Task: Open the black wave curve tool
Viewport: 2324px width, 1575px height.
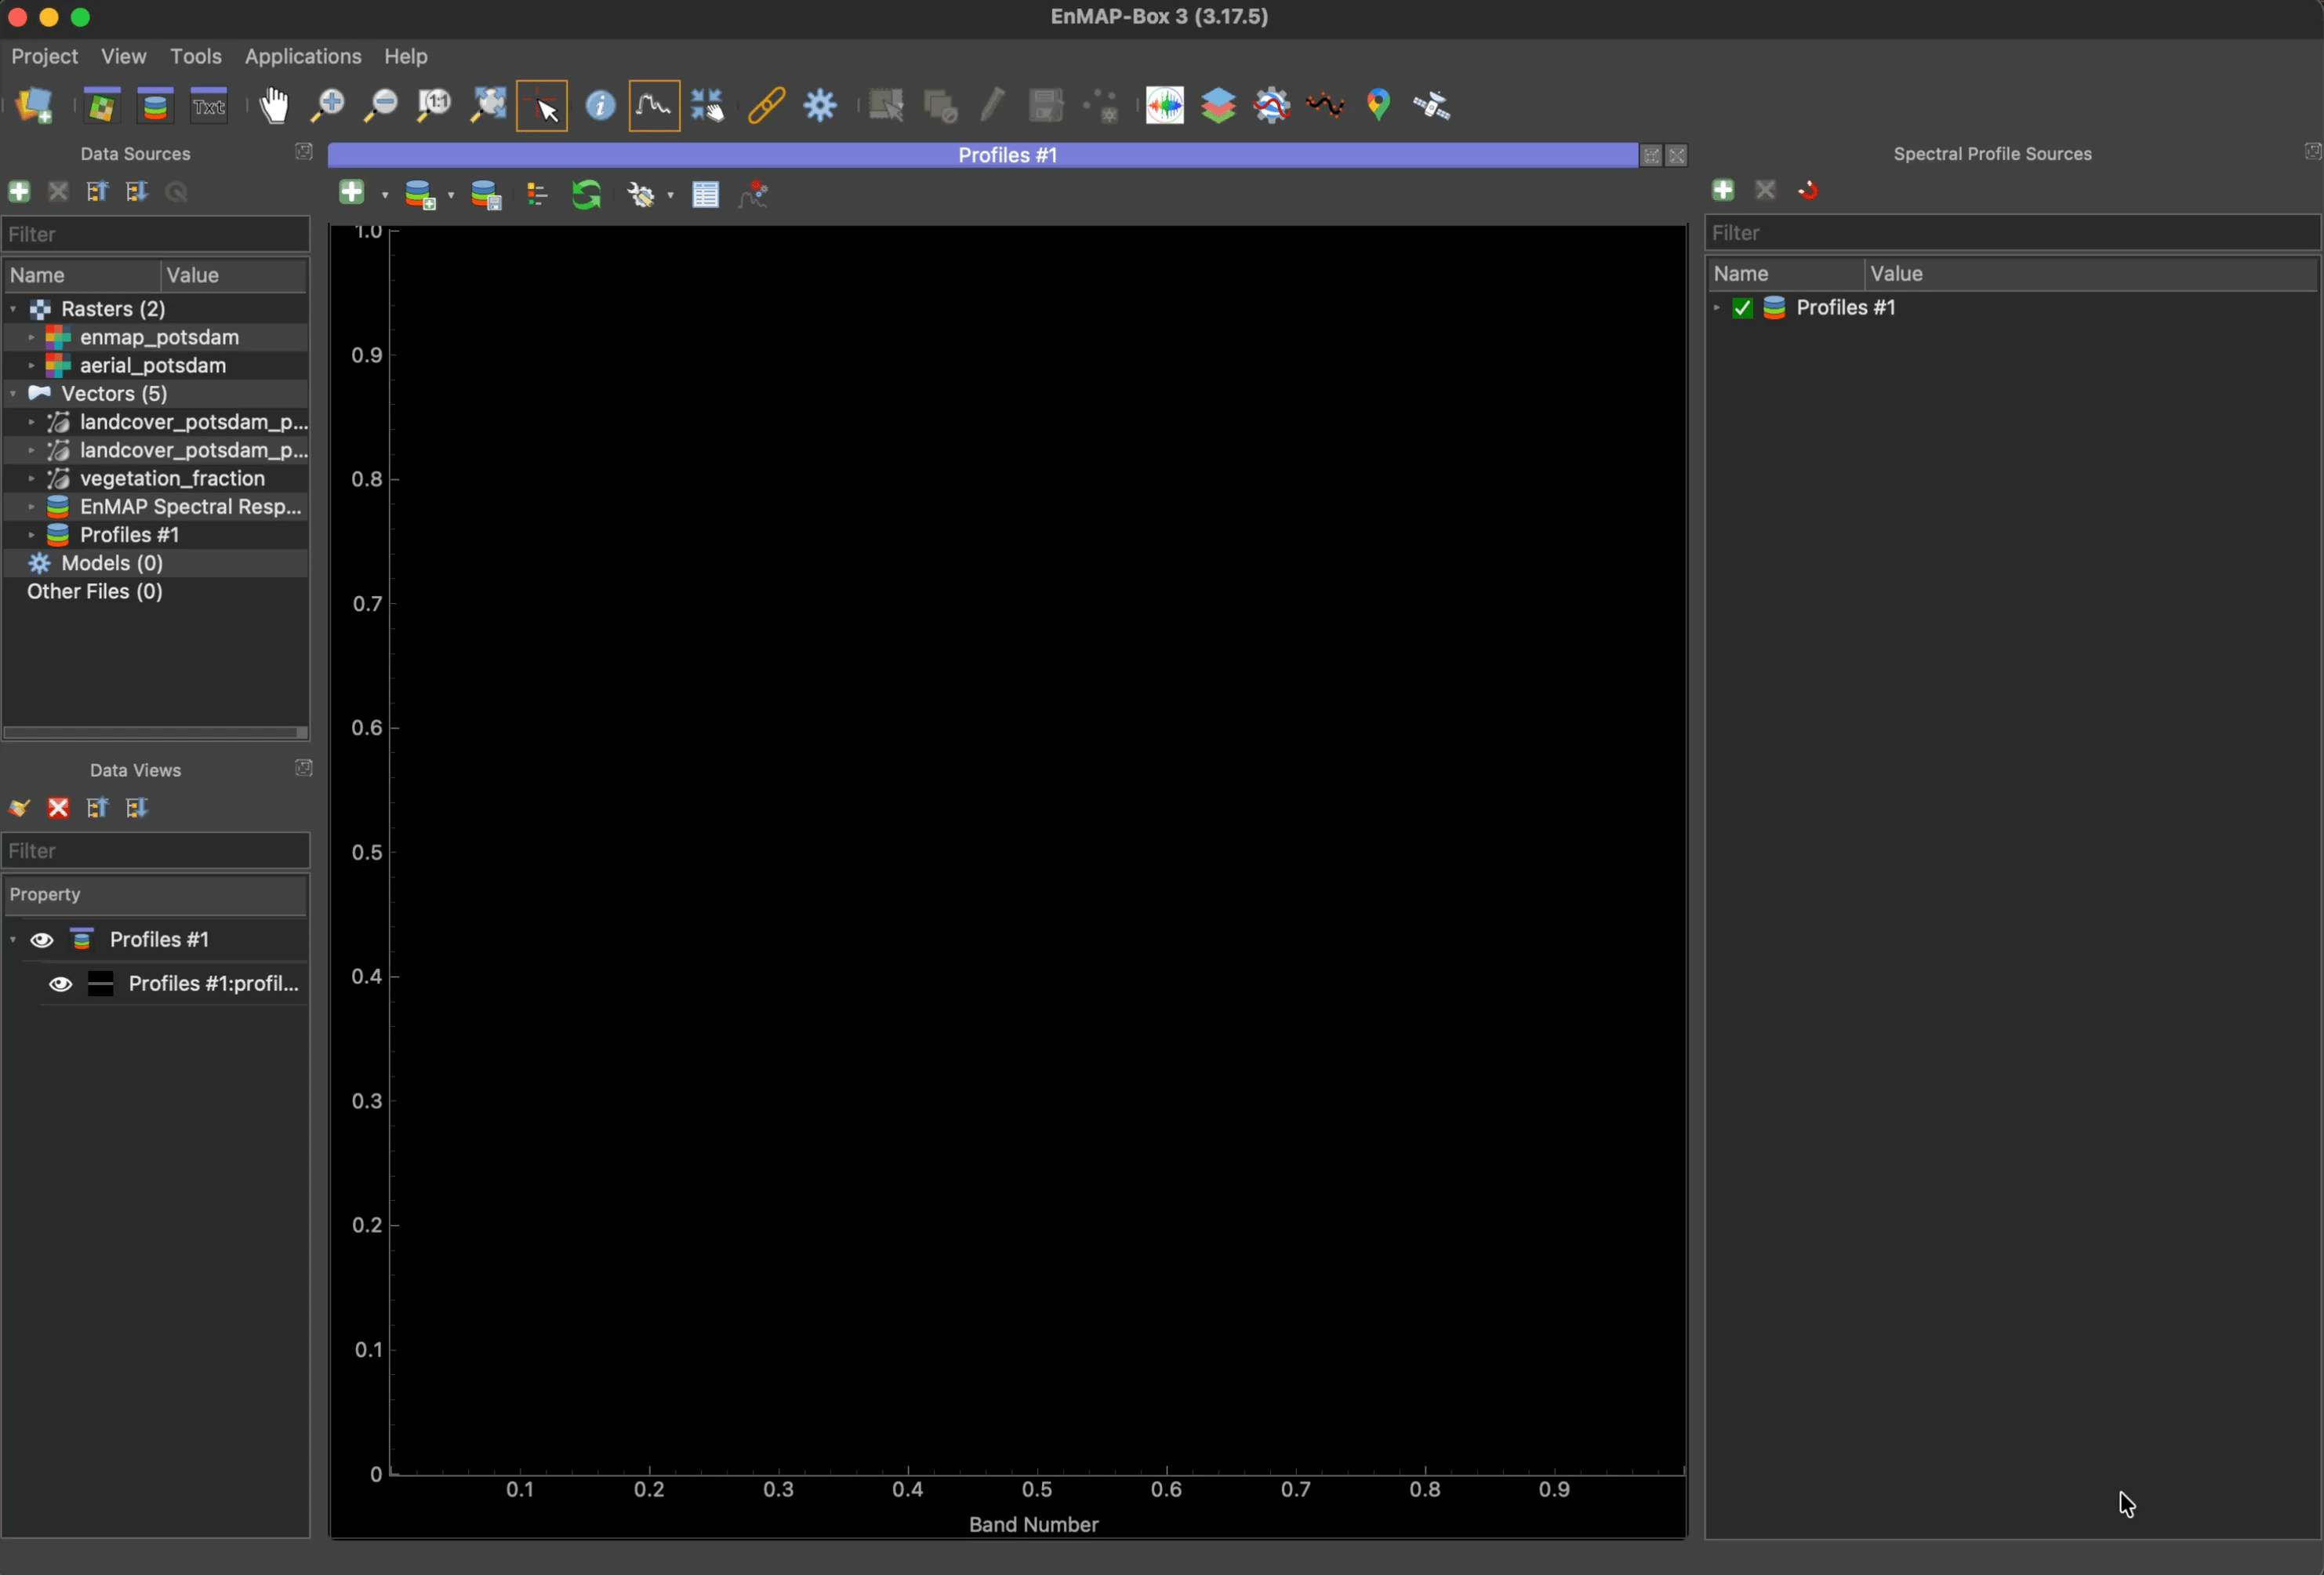Action: 1325,105
